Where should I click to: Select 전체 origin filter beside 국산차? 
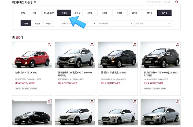pyautogui.click(x=26, y=23)
